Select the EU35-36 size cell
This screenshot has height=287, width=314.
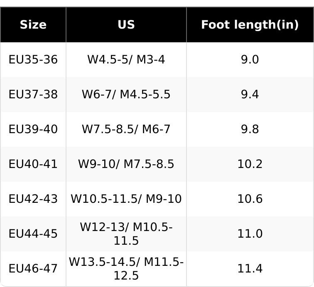[x=33, y=60]
